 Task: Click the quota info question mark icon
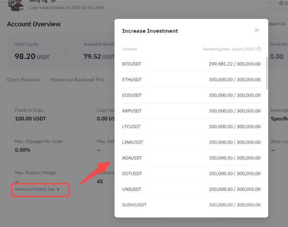pos(259,49)
